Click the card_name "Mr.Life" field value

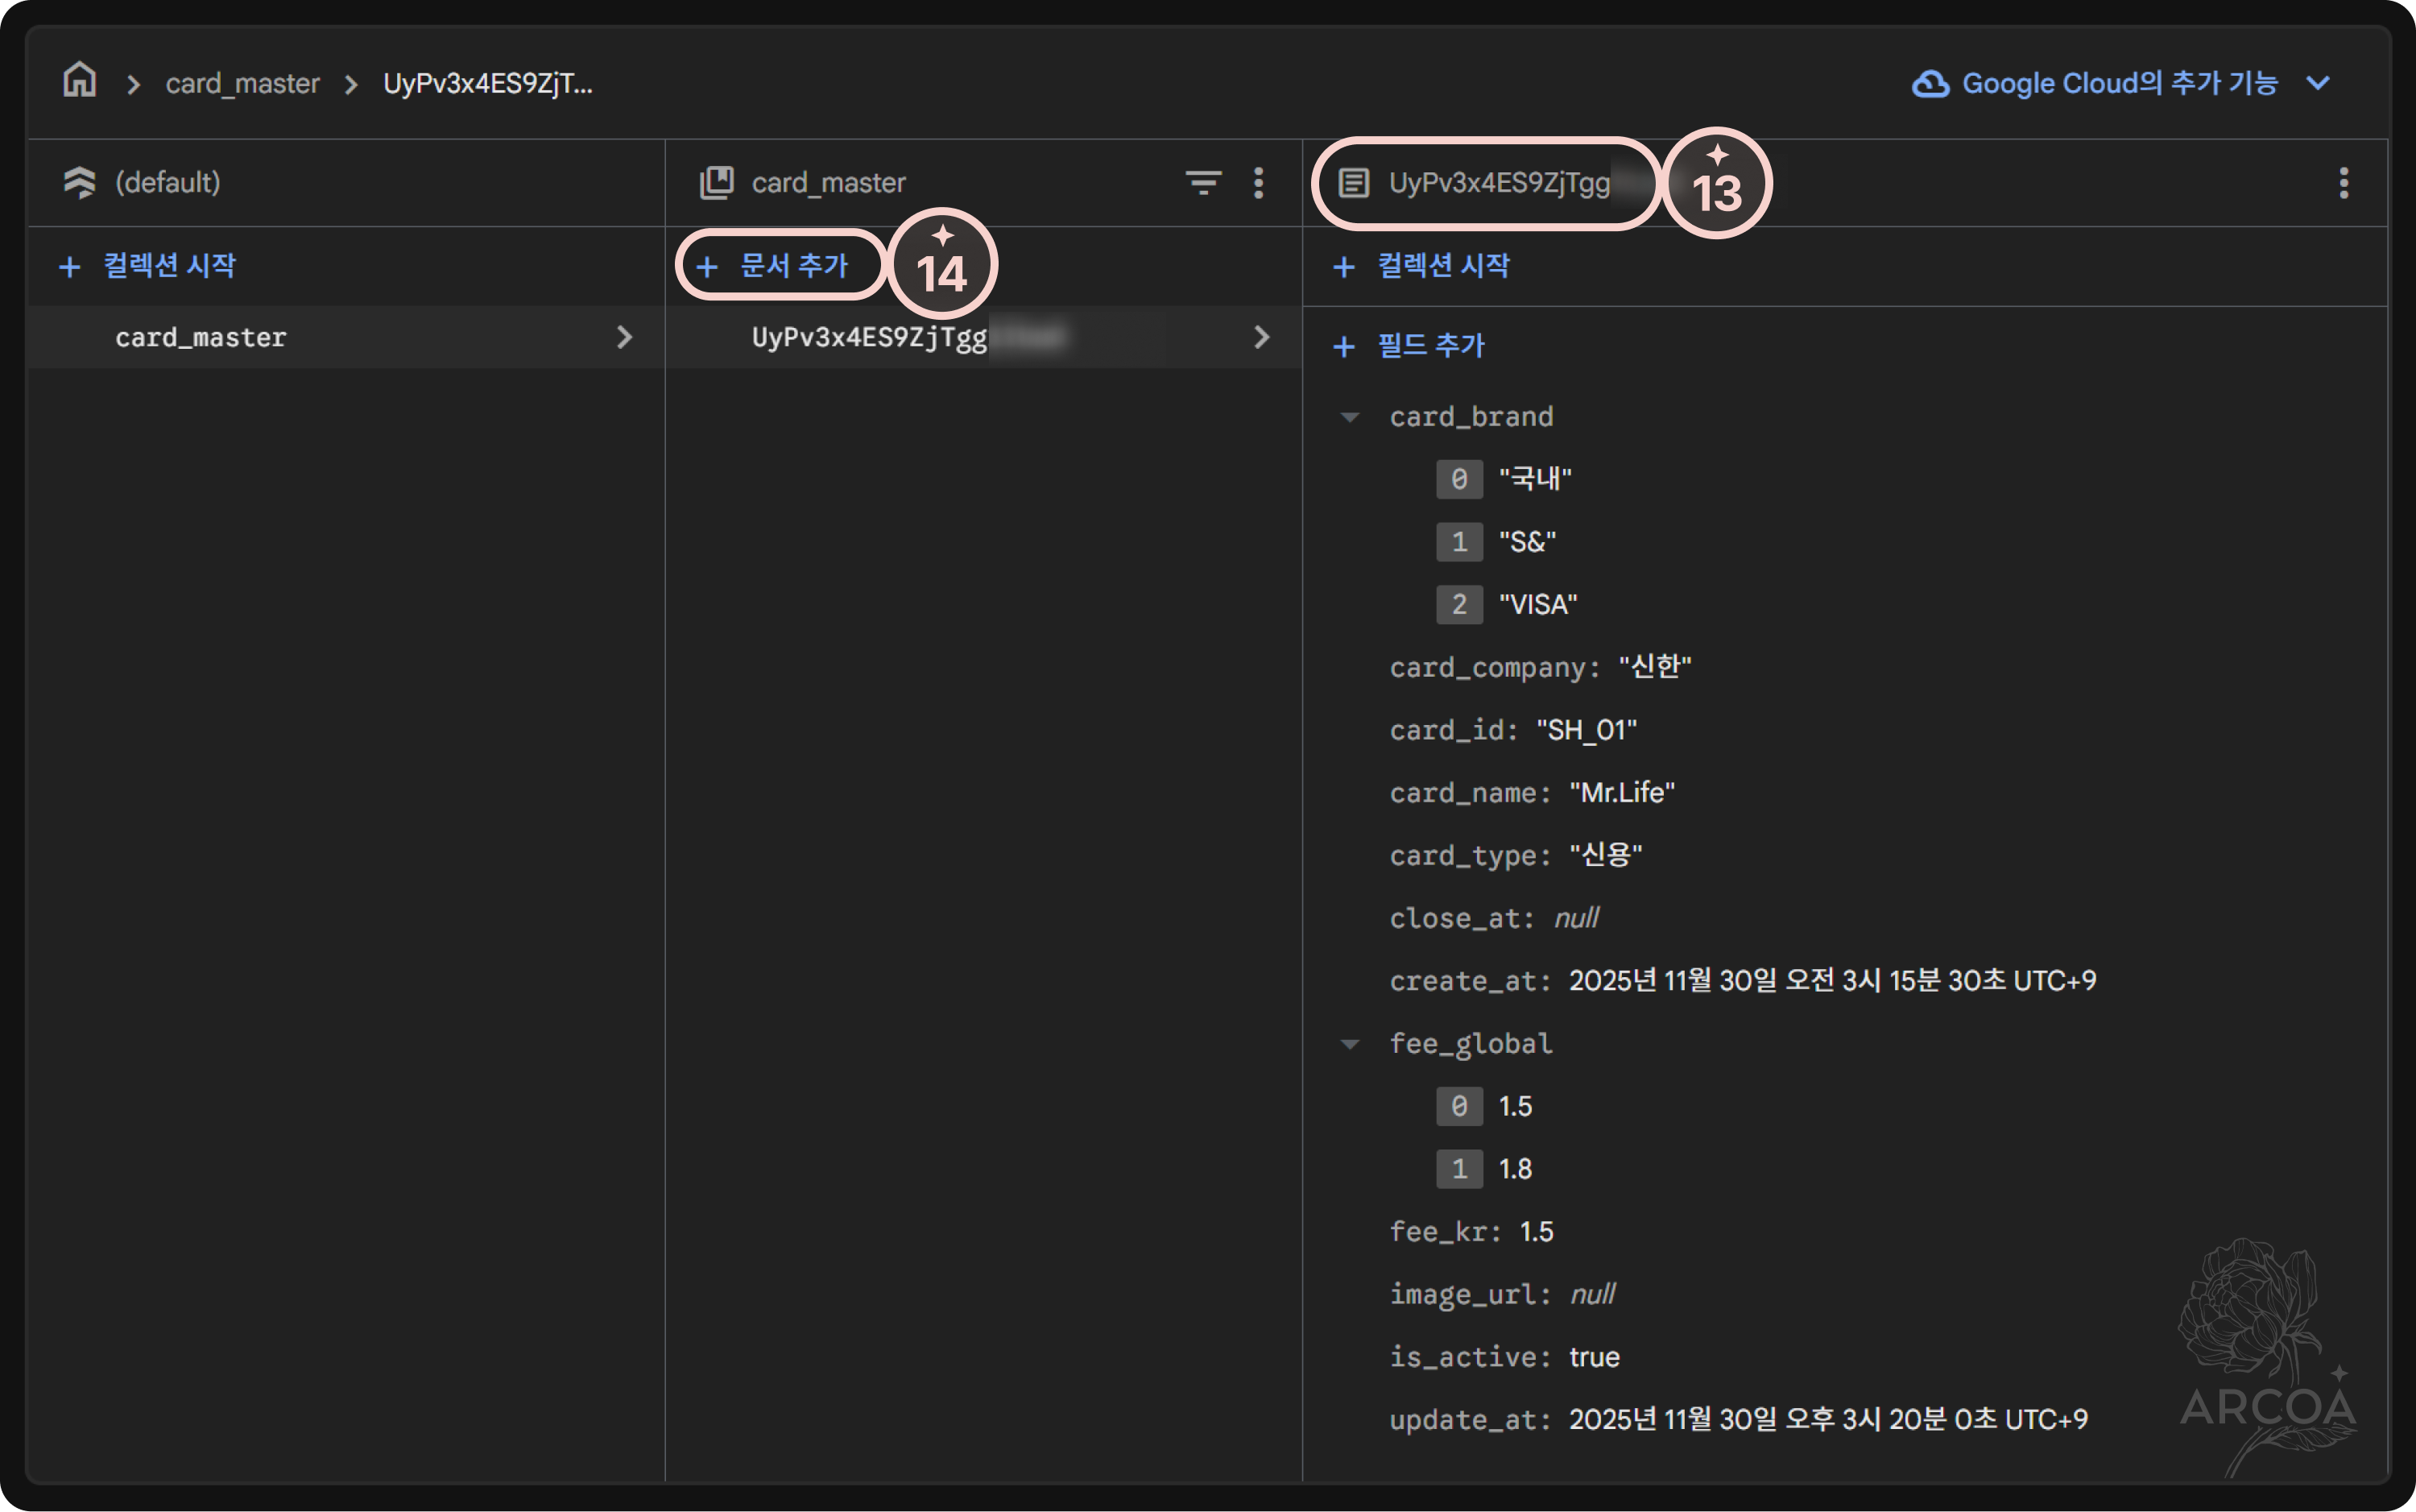(1621, 793)
